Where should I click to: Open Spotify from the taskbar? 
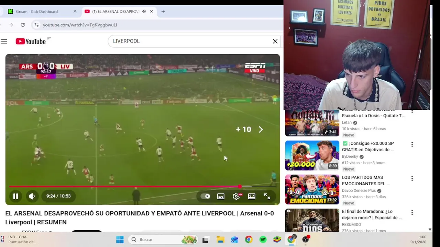click(263, 239)
